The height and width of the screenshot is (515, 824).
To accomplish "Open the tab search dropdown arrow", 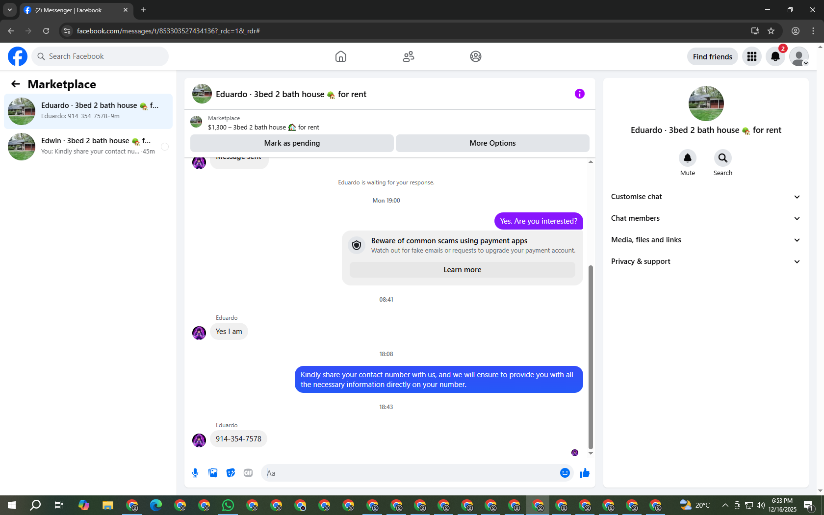I will click(x=10, y=10).
